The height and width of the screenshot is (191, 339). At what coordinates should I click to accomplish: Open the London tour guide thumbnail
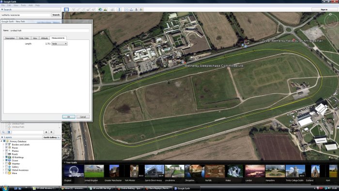[x=255, y=171]
